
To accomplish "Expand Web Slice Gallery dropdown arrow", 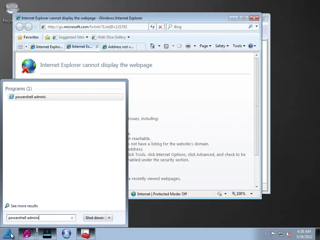I will 128,37.
